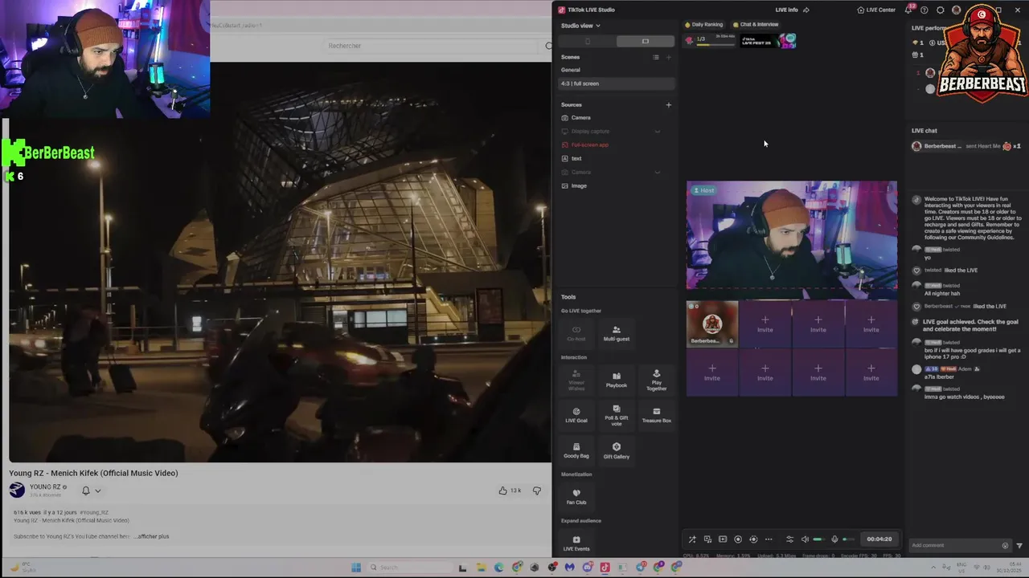
Task: Add a new source with plus icon
Action: click(x=668, y=104)
